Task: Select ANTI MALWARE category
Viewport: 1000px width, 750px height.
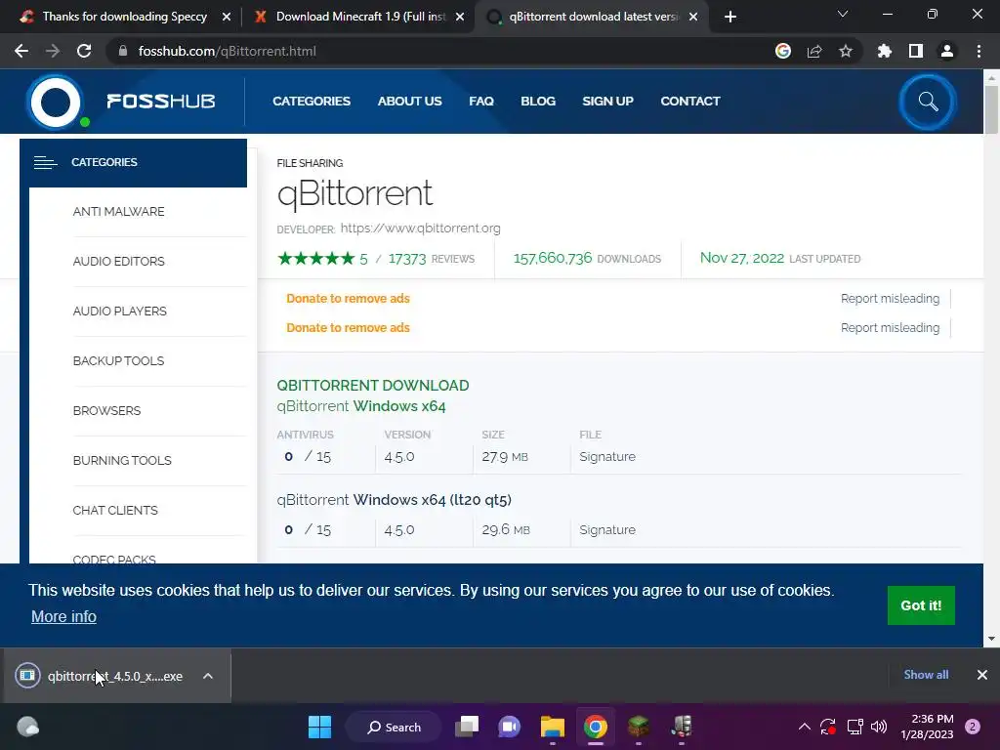Action: pos(118,212)
